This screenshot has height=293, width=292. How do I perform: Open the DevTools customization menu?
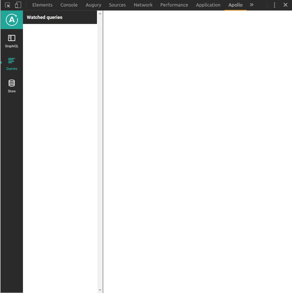click(x=275, y=5)
